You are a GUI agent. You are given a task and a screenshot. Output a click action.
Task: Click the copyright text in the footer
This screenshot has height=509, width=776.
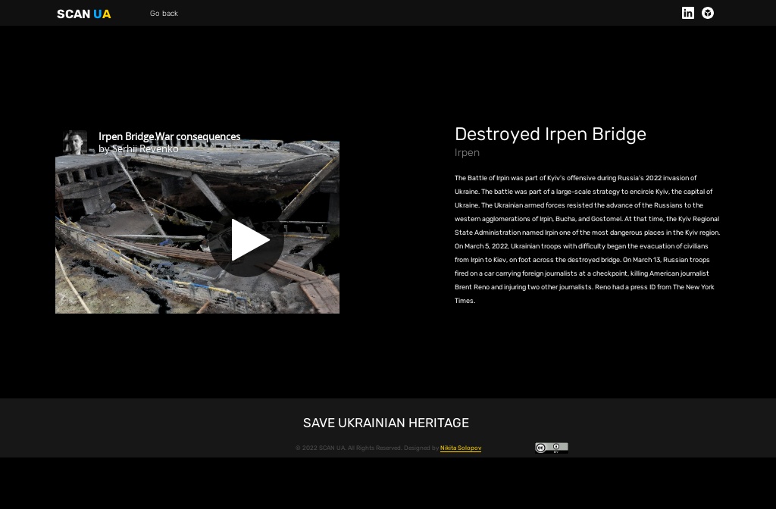(368, 448)
